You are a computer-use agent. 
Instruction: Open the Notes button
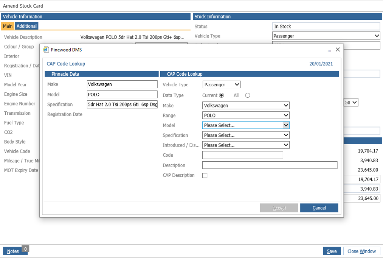(13, 251)
